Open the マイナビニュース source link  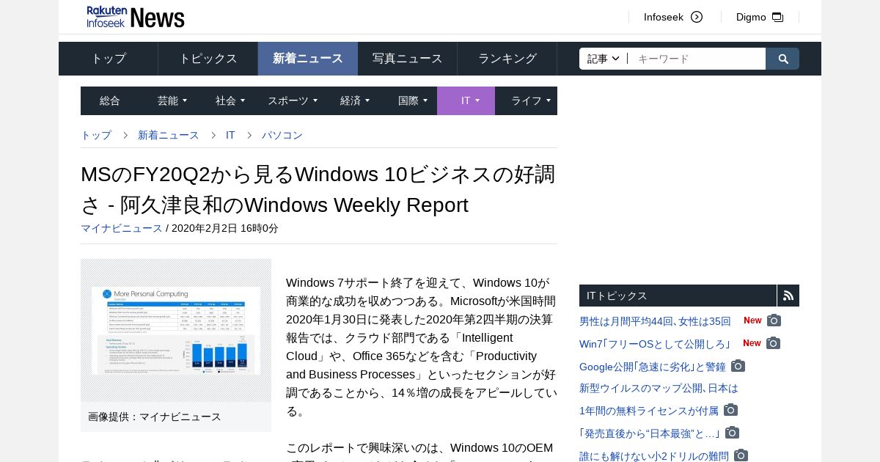pos(122,228)
